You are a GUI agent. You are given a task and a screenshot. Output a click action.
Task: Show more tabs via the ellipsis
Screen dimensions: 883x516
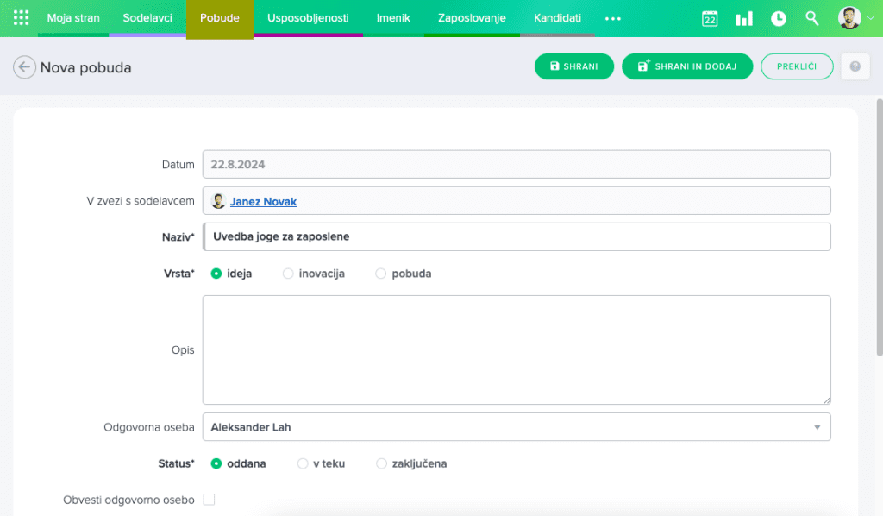[612, 18]
